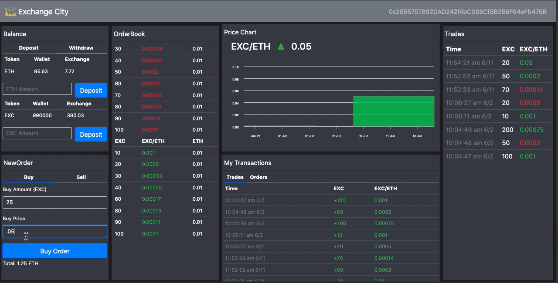Viewport: 558px width, 283px height.
Task: Submit the Buy Order
Action: (x=54, y=251)
